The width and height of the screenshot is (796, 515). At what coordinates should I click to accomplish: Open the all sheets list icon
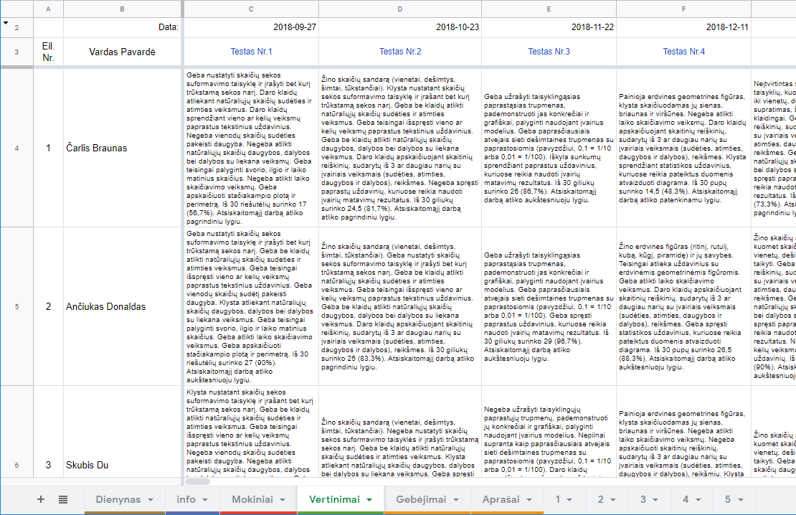click(63, 499)
